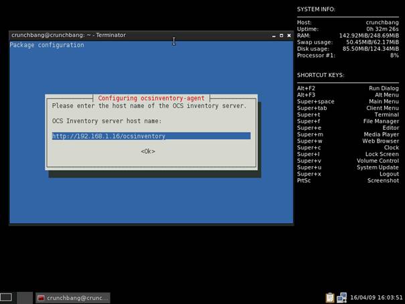Click the RAM: 142.92MiB/248.69MiB line
The image size is (405, 304).
pos(347,35)
